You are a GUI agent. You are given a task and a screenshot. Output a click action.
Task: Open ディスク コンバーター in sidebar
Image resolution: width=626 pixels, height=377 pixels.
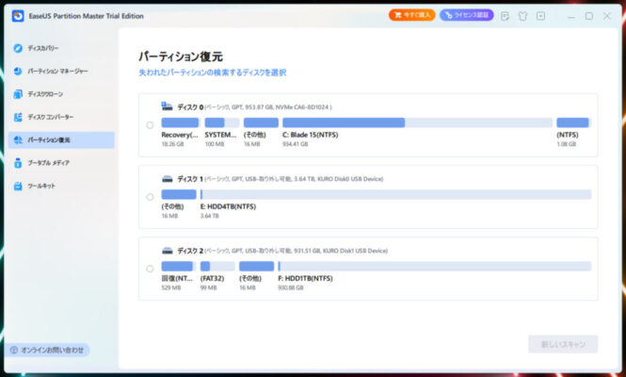tap(61, 117)
